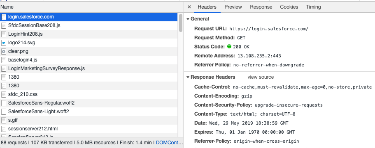Close the request details panel
This screenshot has height=148, width=375.
[x=189, y=7]
